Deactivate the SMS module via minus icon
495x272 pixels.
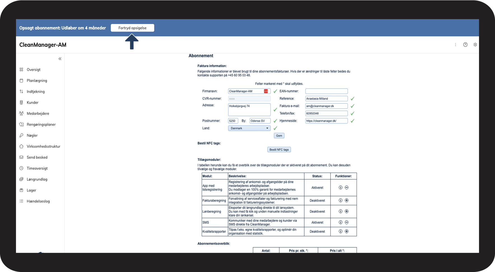(347, 222)
